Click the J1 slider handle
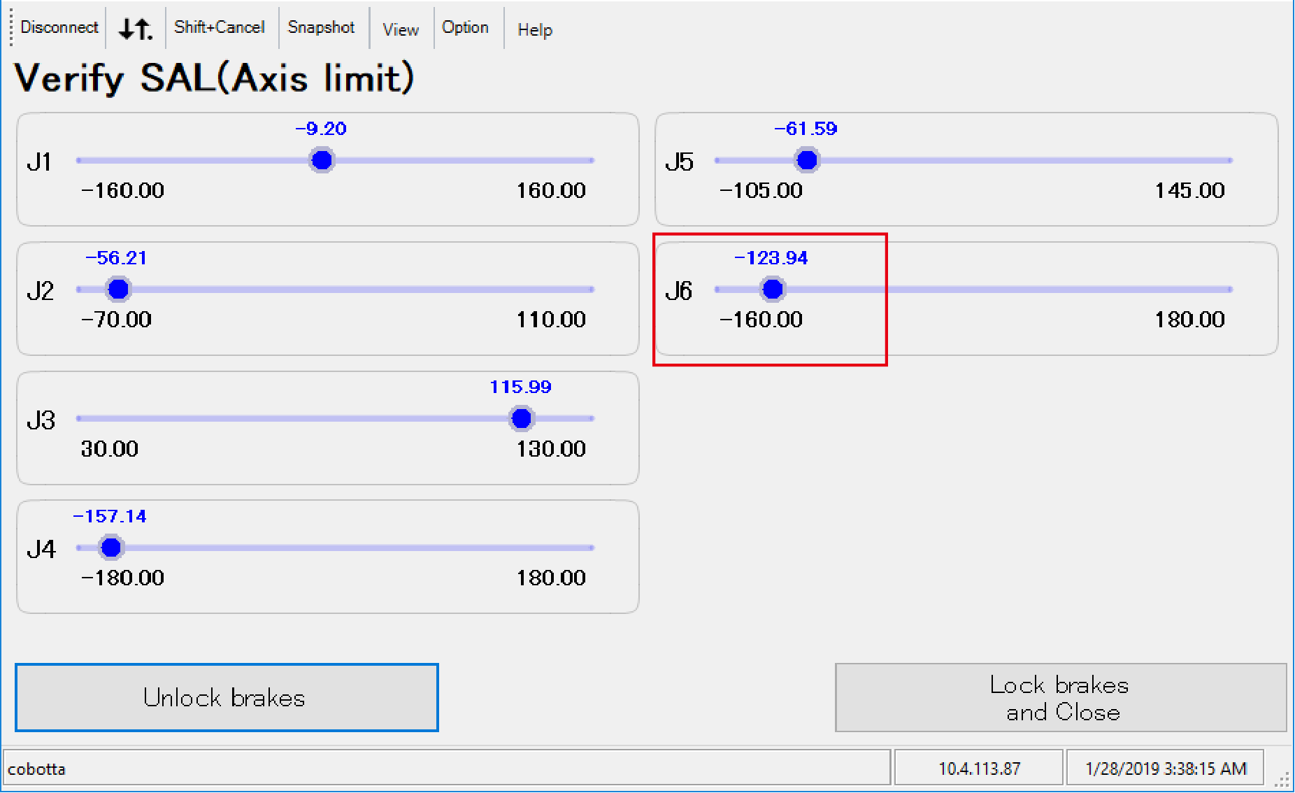The height and width of the screenshot is (793, 1295). [x=322, y=160]
